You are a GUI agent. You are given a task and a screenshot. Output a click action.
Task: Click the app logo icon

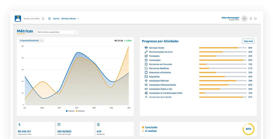click(18, 19)
